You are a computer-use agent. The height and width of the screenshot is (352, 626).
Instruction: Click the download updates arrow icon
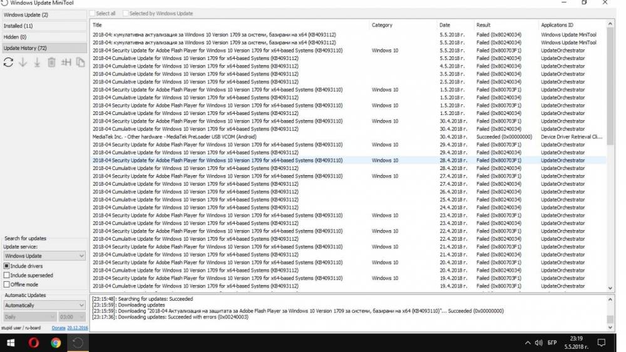coord(23,62)
